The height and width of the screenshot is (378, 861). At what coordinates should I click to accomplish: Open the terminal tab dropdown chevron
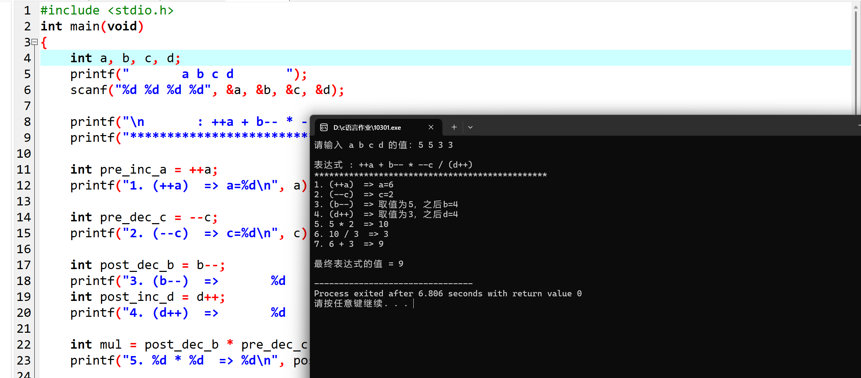[x=470, y=127]
